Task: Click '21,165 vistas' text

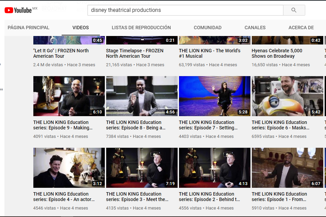Action: click(119, 65)
